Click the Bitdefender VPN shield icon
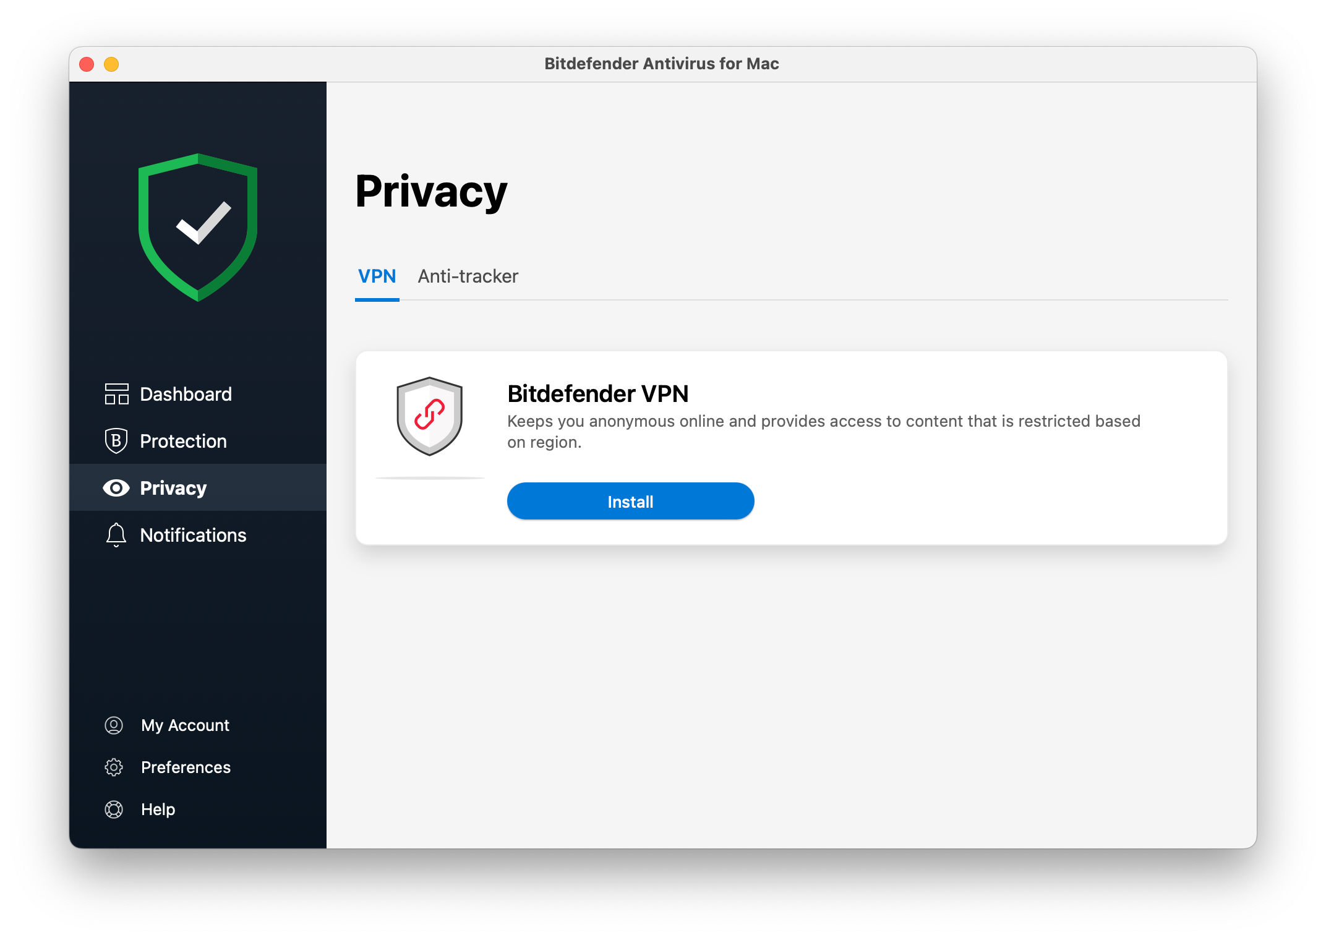 tap(430, 416)
